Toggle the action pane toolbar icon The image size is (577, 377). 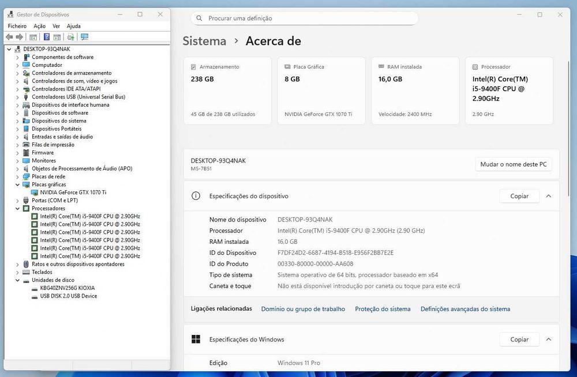(57, 37)
